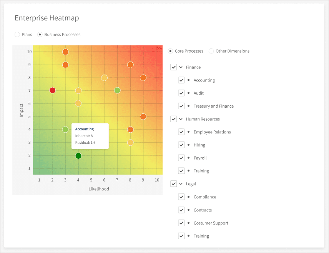Select the red risk point on the heatmap
The width and height of the screenshot is (329, 253).
coord(52,90)
